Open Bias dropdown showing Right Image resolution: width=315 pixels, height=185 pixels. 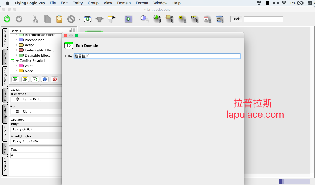[36, 111]
